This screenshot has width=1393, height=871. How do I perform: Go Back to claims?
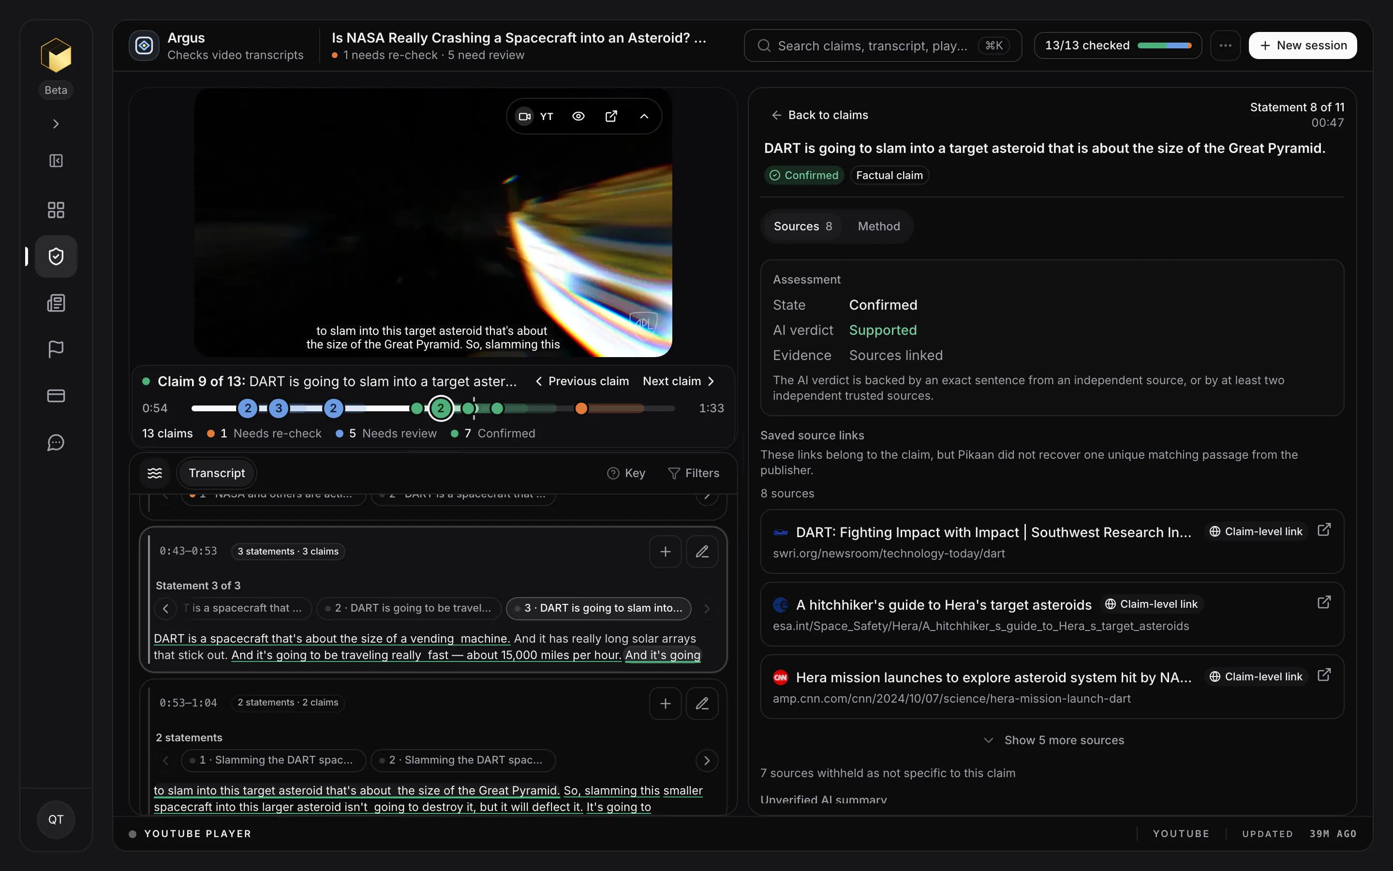pyautogui.click(x=820, y=115)
